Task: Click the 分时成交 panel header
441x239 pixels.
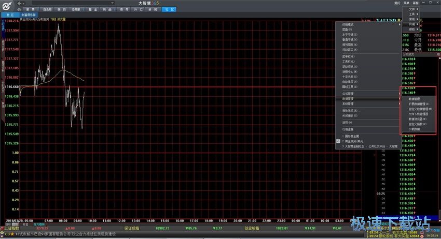Action: 408,54
